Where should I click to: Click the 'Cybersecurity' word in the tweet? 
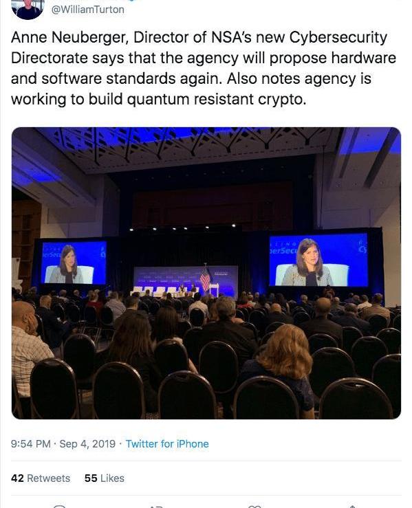point(338,38)
